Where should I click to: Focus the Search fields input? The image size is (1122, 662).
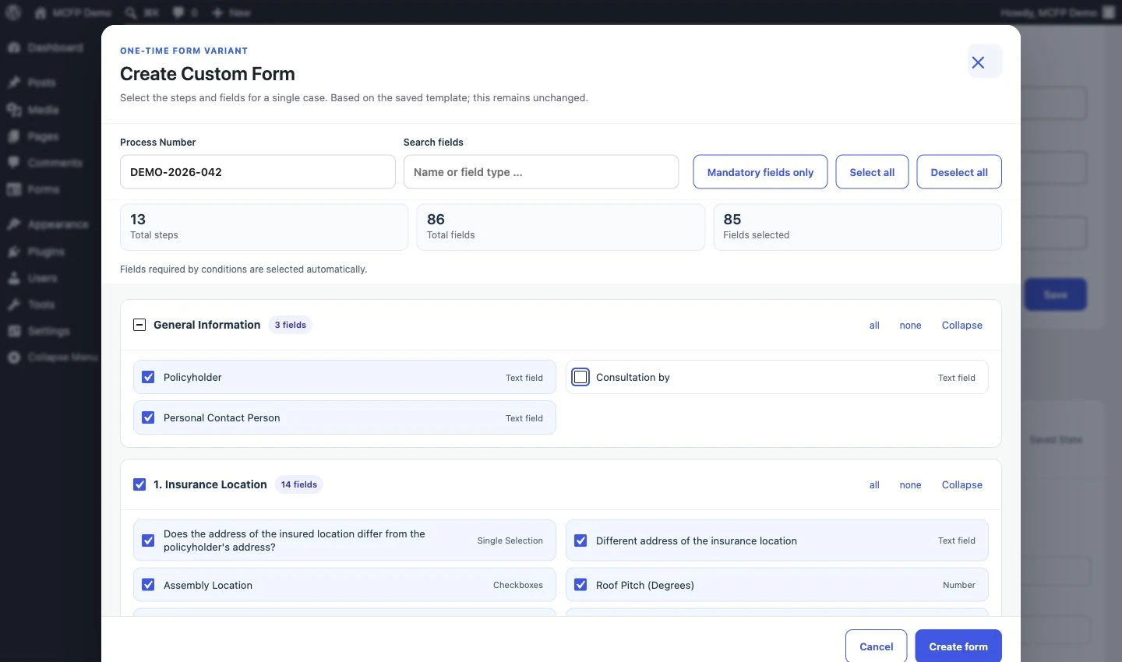pyautogui.click(x=541, y=172)
